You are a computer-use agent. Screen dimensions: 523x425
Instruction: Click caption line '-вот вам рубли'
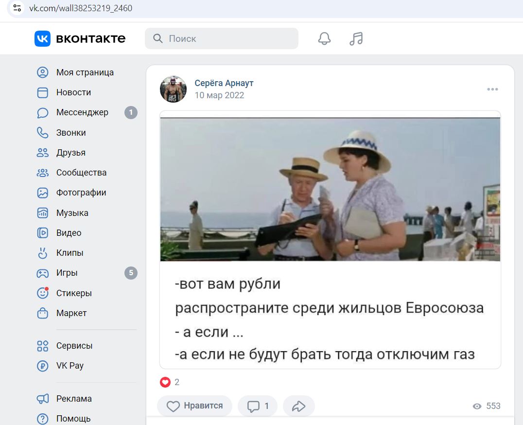[227, 284]
